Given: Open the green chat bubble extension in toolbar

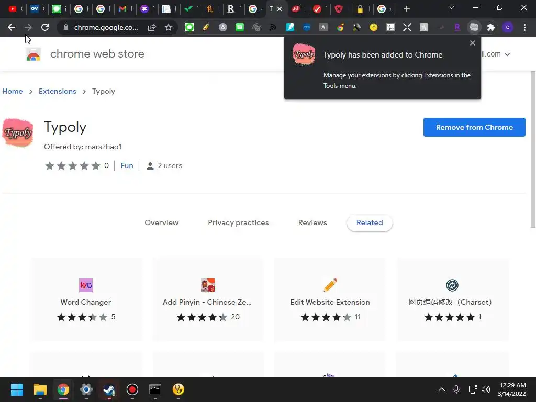Looking at the screenshot, I should pyautogui.click(x=189, y=27).
